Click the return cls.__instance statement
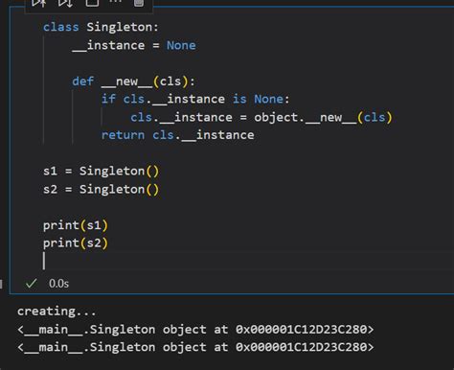Screen dimensions: 454x370 (177, 135)
